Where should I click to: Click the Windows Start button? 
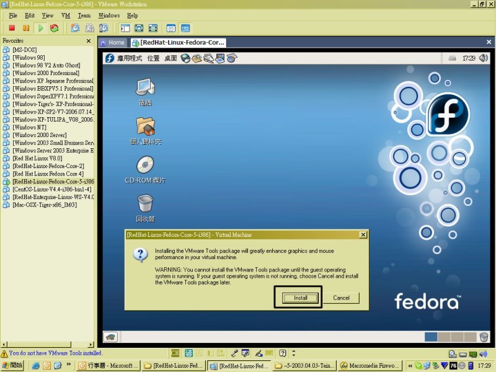[12, 365]
